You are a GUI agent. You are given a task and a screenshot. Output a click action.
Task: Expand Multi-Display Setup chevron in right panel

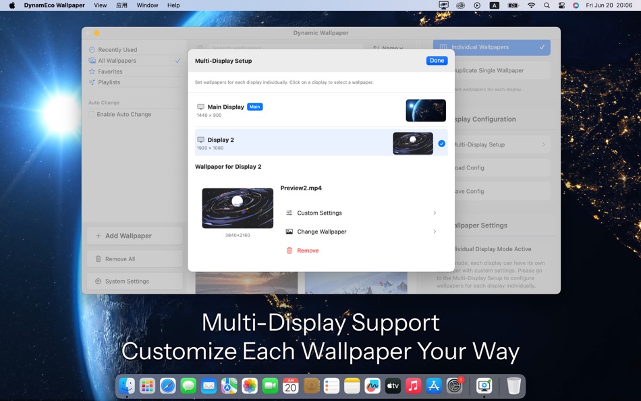tap(544, 144)
